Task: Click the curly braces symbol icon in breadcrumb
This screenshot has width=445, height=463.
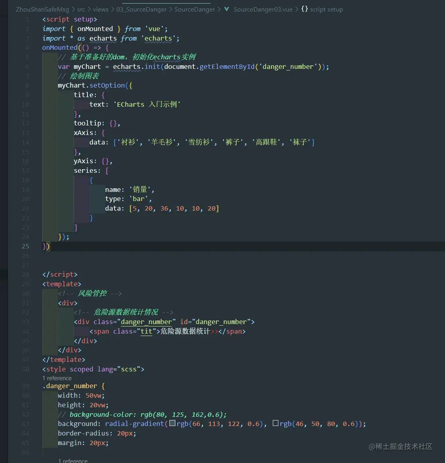Action: [304, 9]
